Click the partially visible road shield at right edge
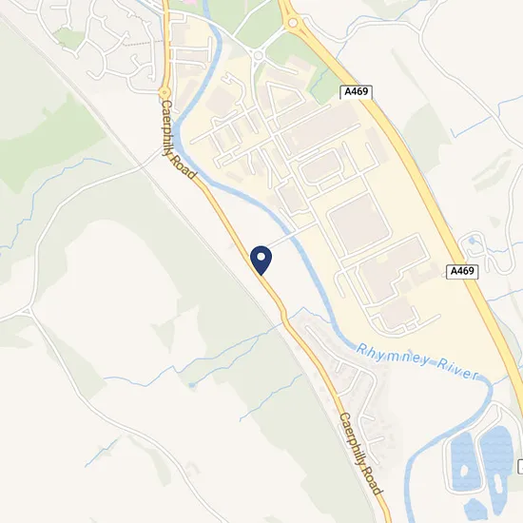Screen dimensions: 523x523 tap(520, 466)
